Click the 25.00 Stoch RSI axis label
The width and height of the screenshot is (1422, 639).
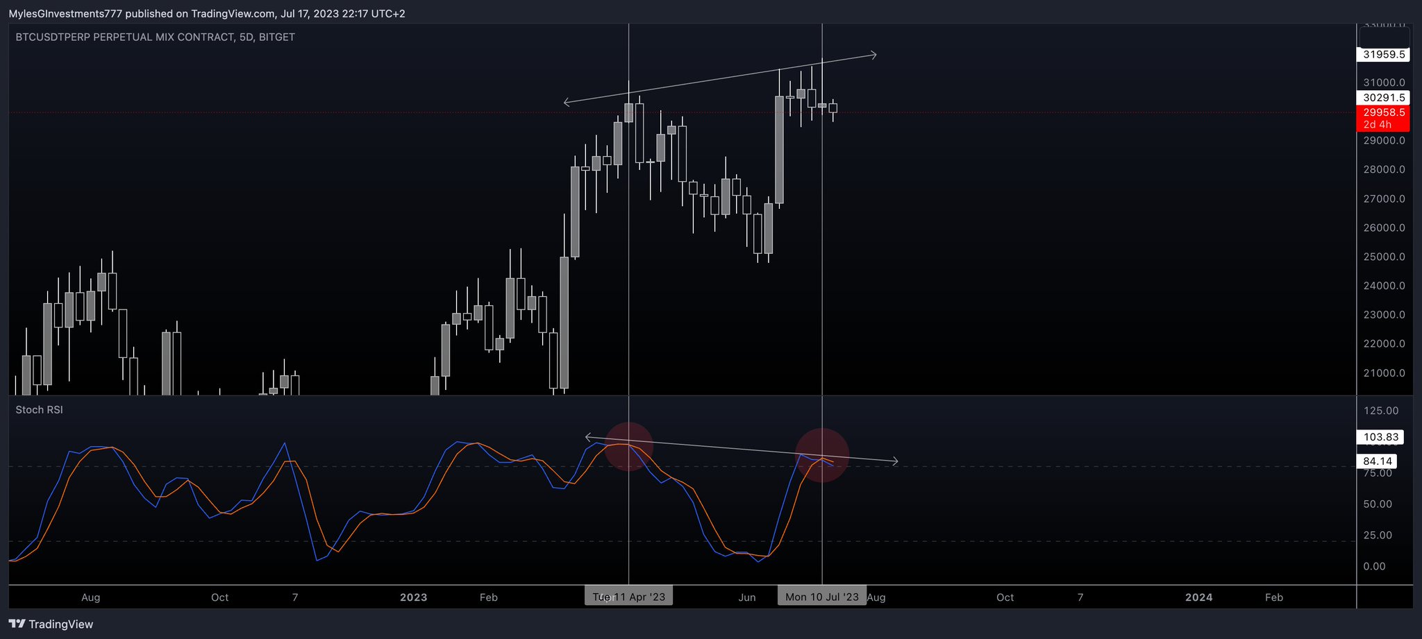[1378, 536]
